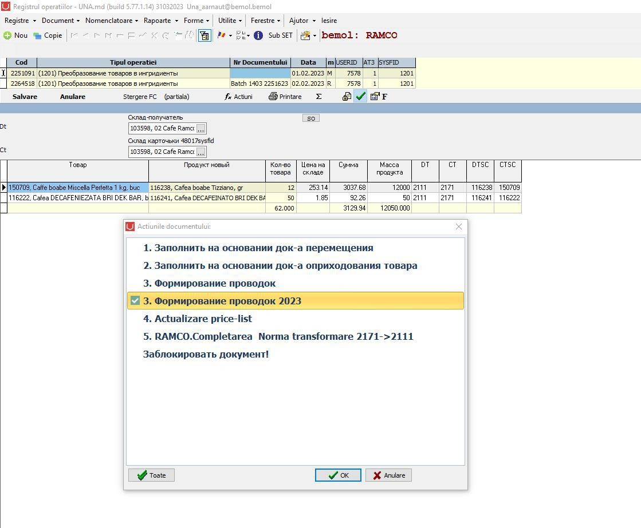Toggle checkbox for Формирование проводок 2023
The width and height of the screenshot is (641, 528).
point(135,301)
